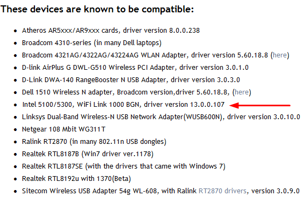The width and height of the screenshot is (305, 204).
Task: Follow the 'here' link in Dell 1510 line
Action: tap(242, 92)
